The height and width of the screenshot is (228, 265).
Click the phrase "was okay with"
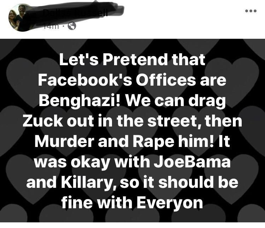coord(92,162)
